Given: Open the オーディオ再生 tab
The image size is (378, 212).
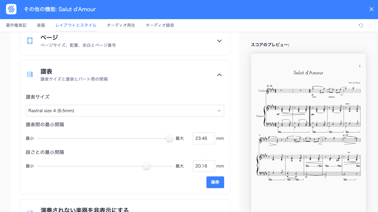Looking at the screenshot, I should (121, 25).
